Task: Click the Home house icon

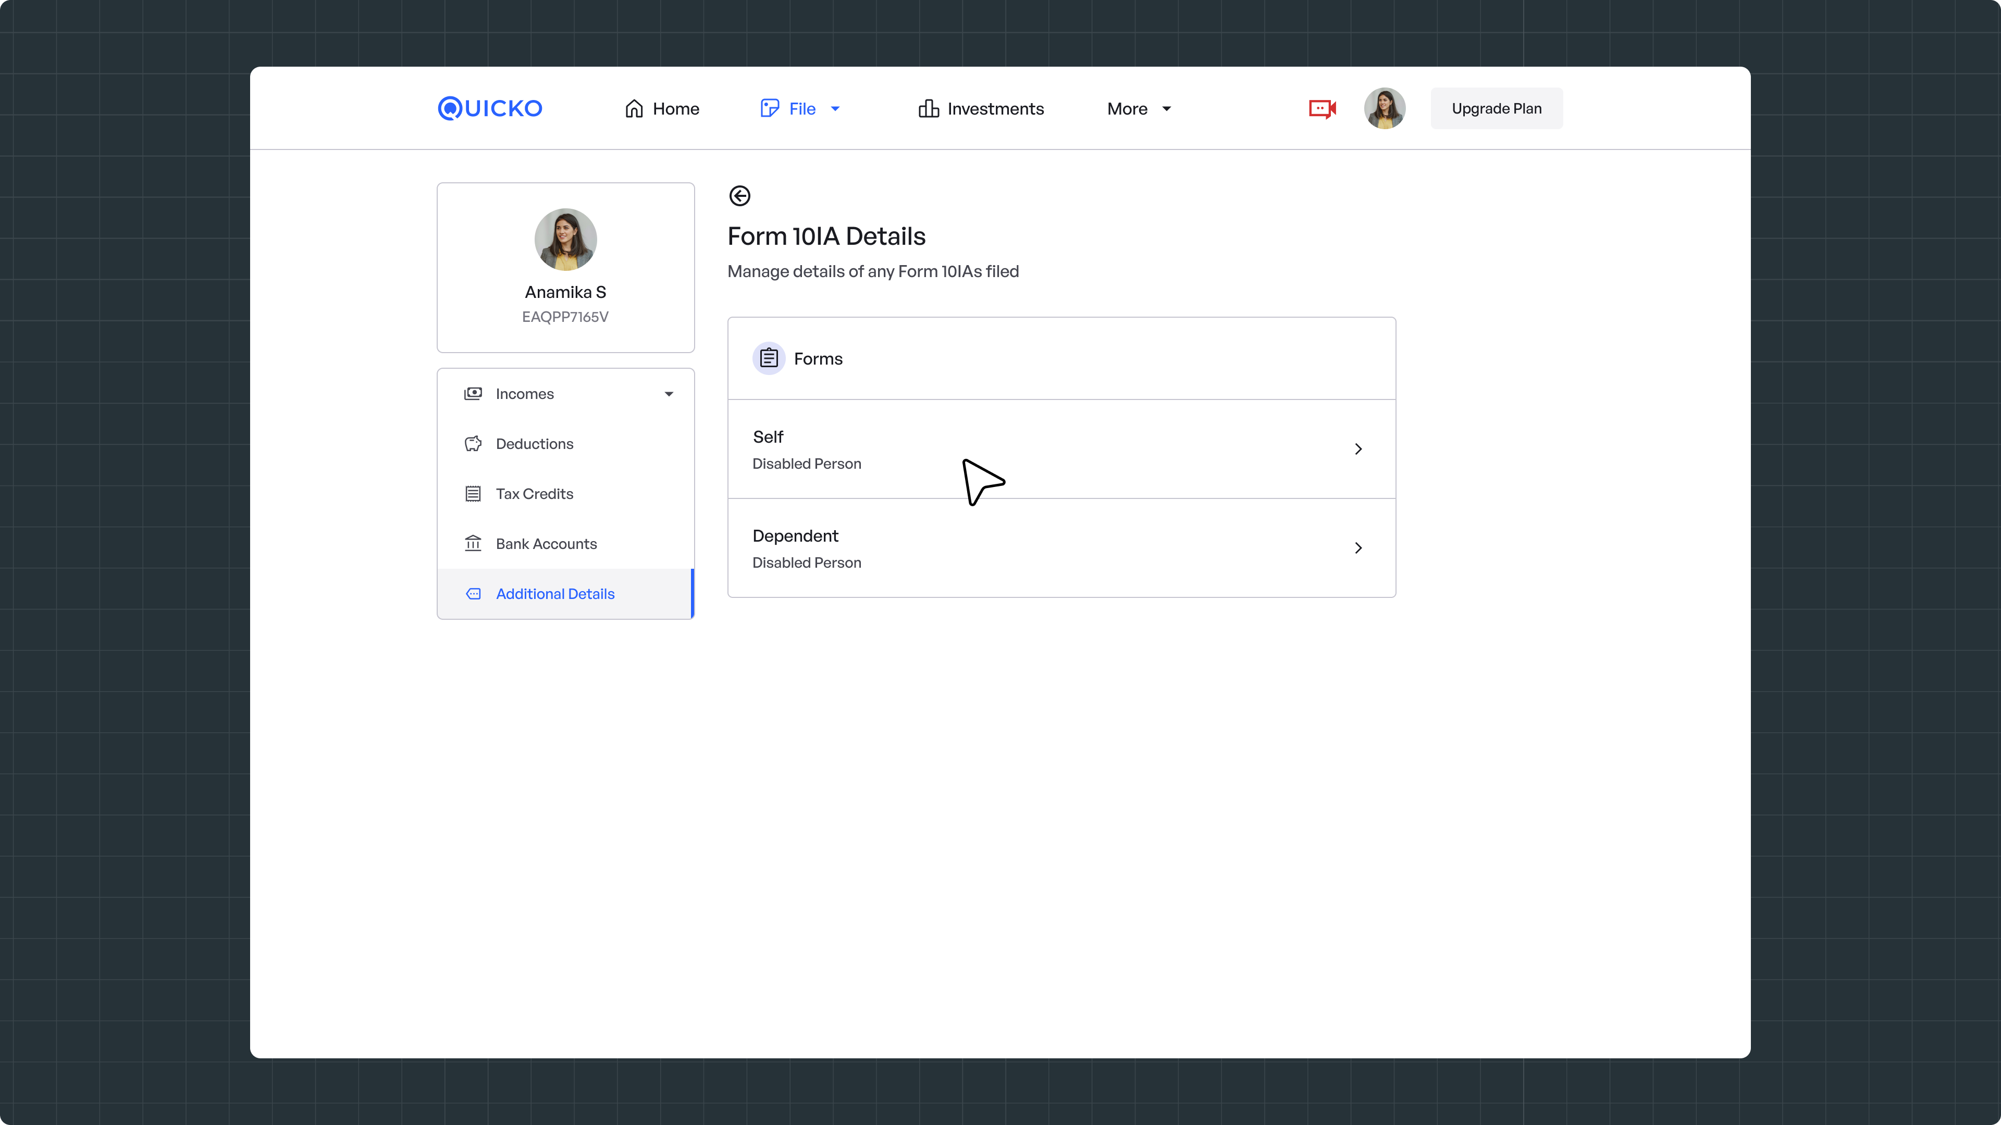Action: coord(634,109)
